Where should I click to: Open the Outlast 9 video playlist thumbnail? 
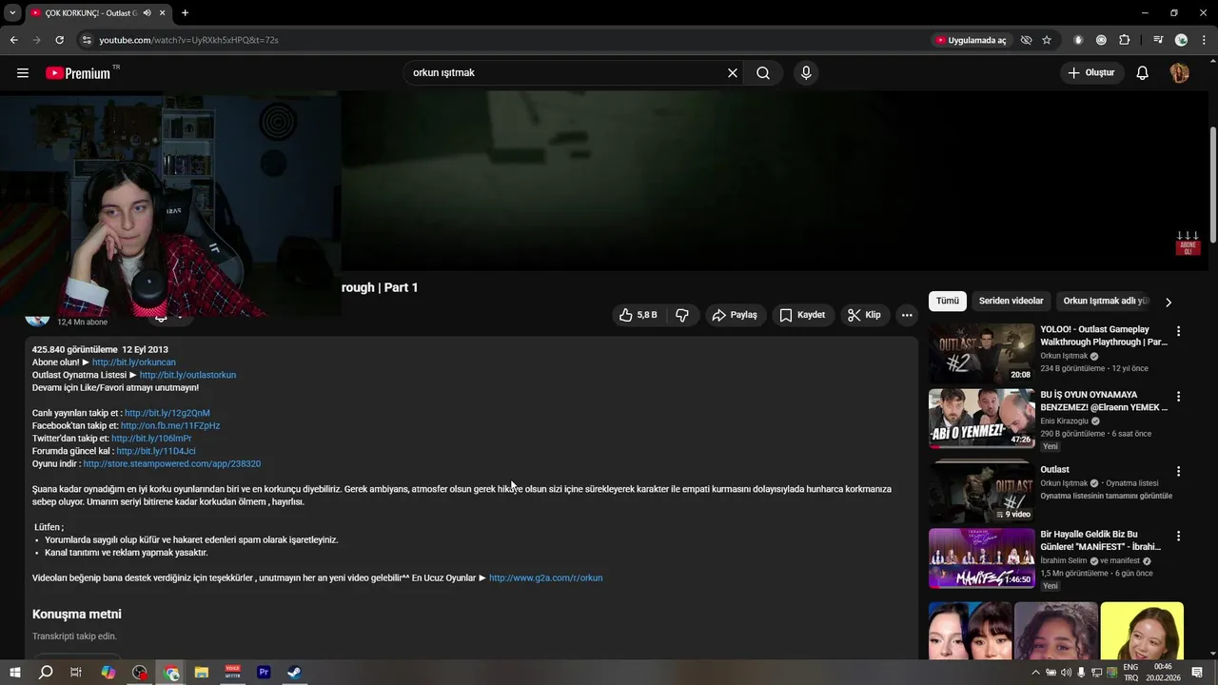[x=981, y=493]
